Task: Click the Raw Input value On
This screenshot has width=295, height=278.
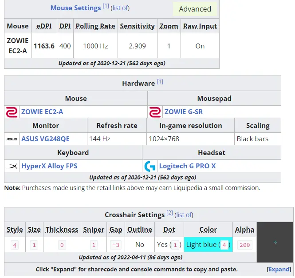Action: pos(200,46)
